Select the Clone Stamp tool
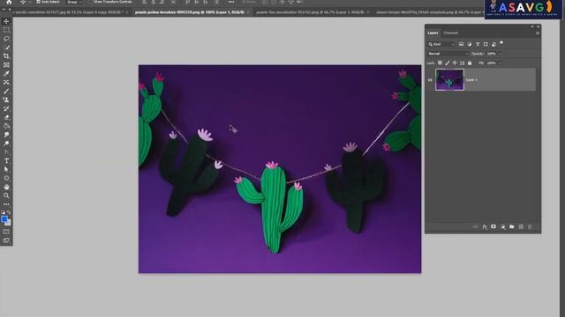565x317 pixels. (x=6, y=100)
